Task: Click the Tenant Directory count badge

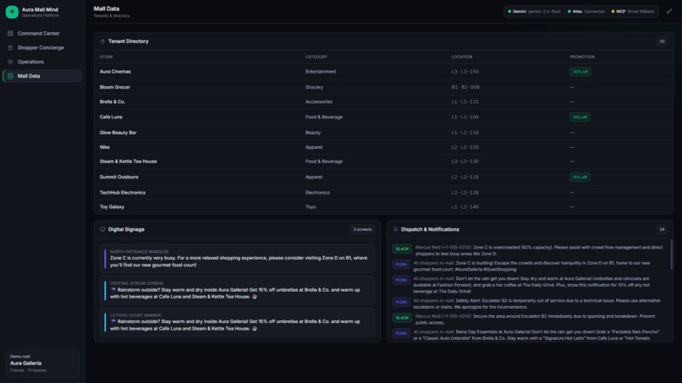Action: [662, 41]
